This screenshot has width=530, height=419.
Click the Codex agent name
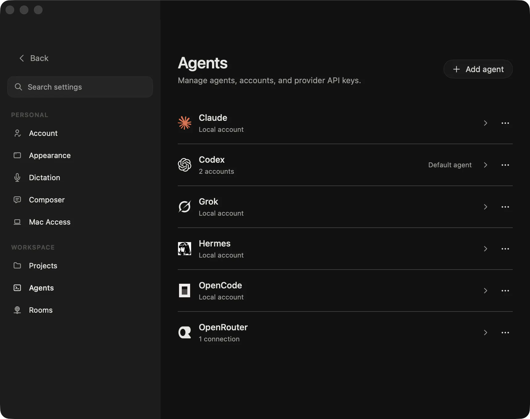coord(212,160)
